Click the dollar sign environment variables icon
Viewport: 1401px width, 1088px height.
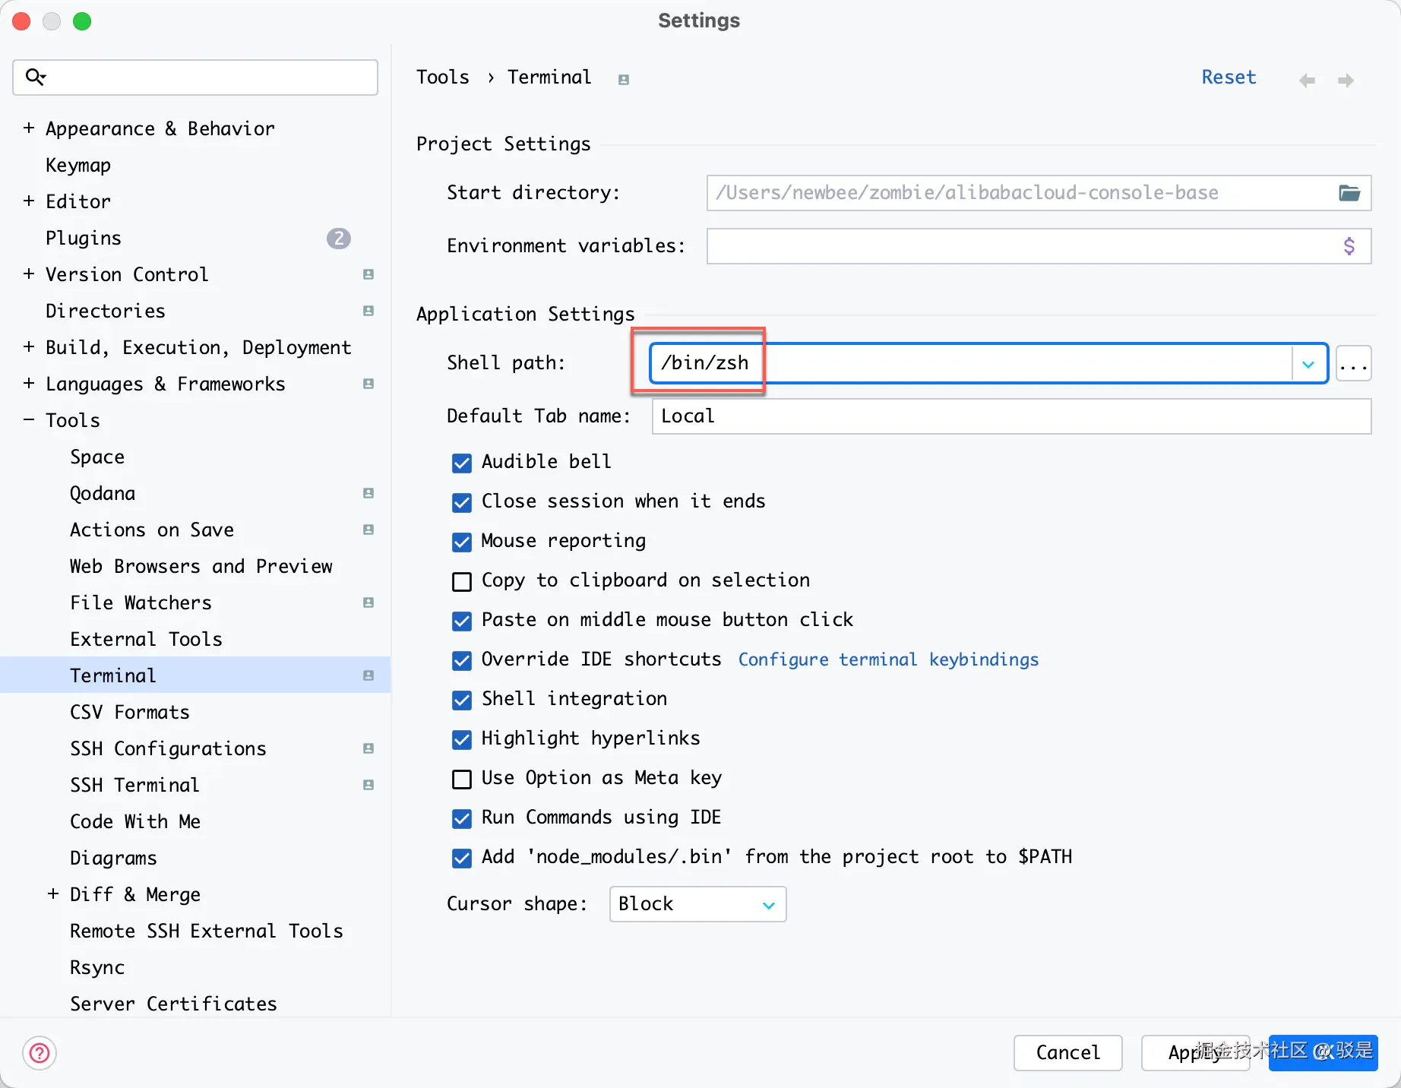coord(1349,246)
